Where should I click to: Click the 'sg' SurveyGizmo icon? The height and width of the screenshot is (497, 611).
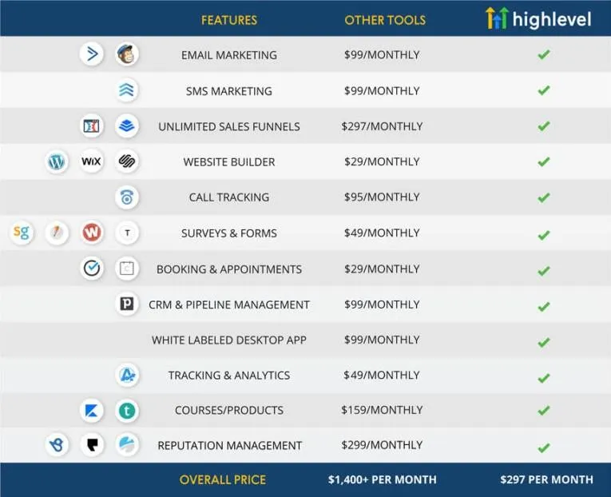click(x=22, y=233)
